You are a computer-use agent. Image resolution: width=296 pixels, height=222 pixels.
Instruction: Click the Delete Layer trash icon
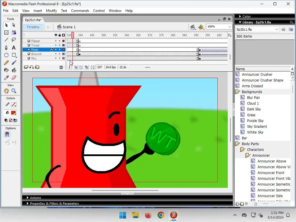coord(61,67)
